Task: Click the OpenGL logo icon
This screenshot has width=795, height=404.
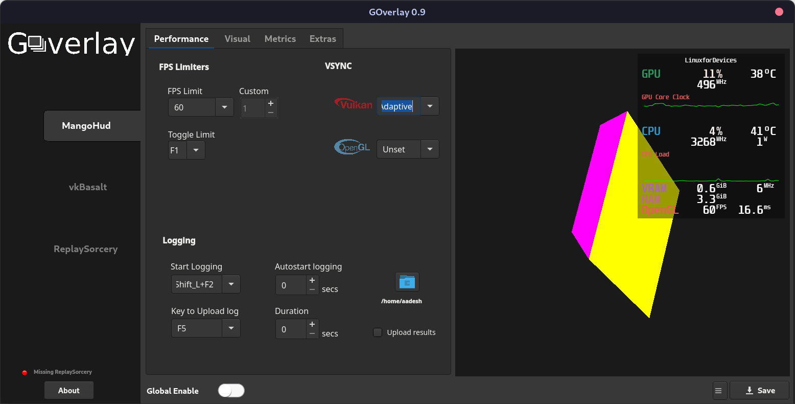Action: (352, 147)
